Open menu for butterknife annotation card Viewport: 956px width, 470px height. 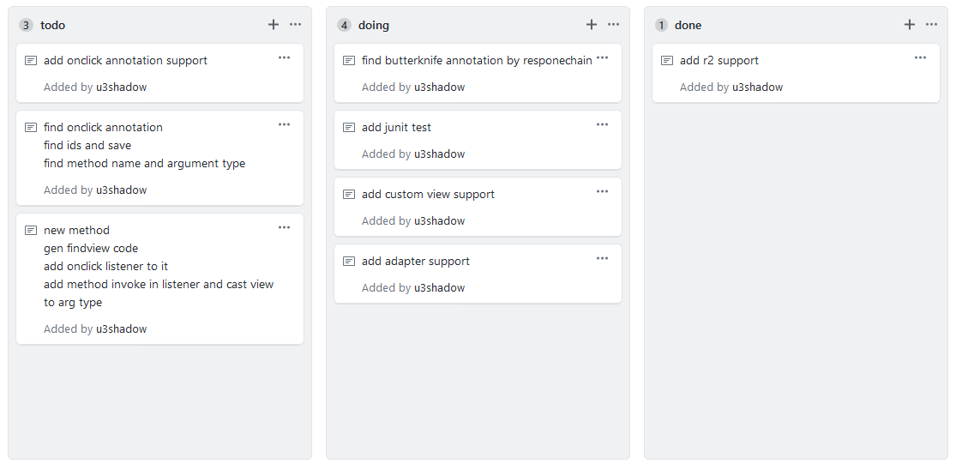[603, 57]
